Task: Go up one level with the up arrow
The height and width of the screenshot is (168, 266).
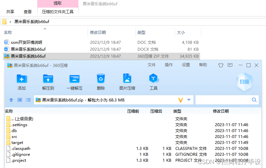Action: 11,100
